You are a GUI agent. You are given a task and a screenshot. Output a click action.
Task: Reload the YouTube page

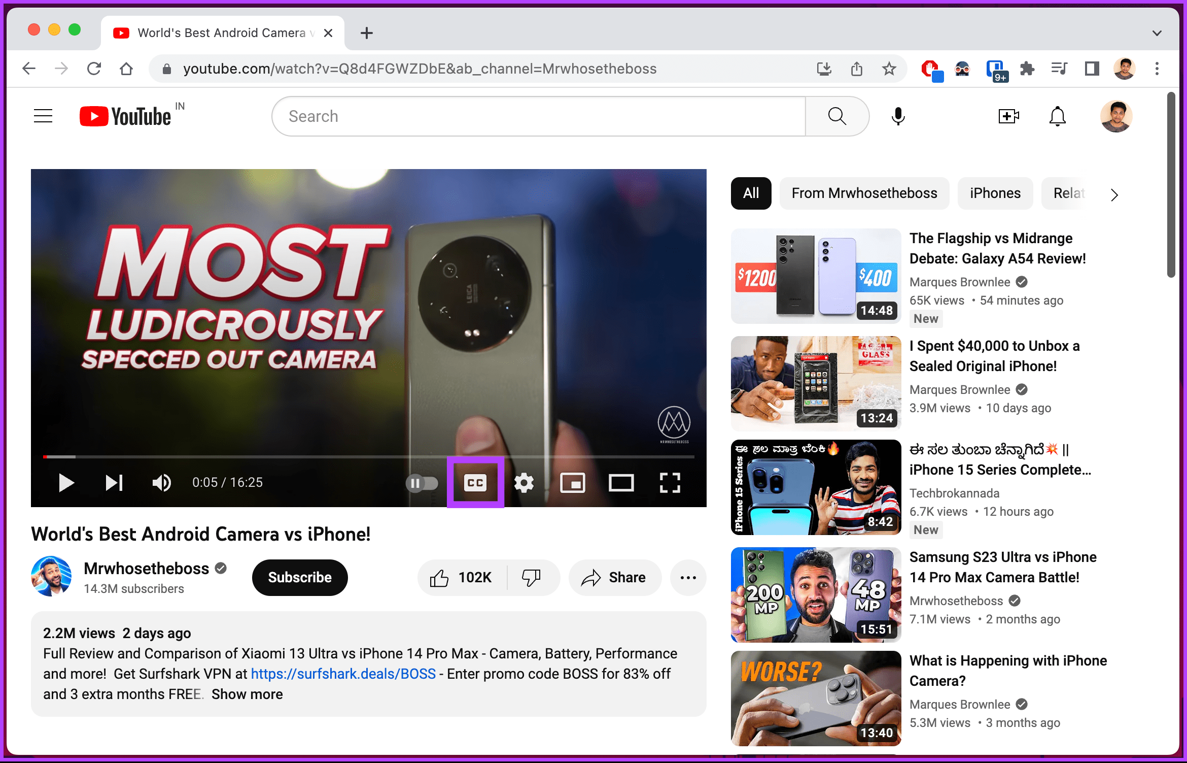94,69
